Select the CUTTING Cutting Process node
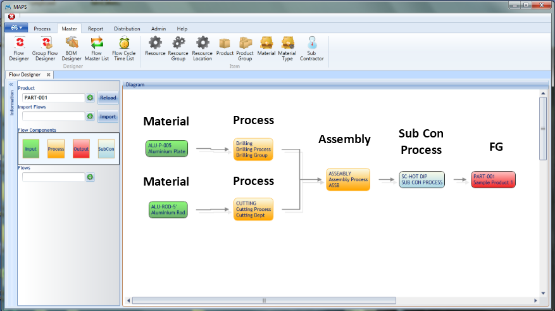This screenshot has width=555, height=311. pos(253,209)
